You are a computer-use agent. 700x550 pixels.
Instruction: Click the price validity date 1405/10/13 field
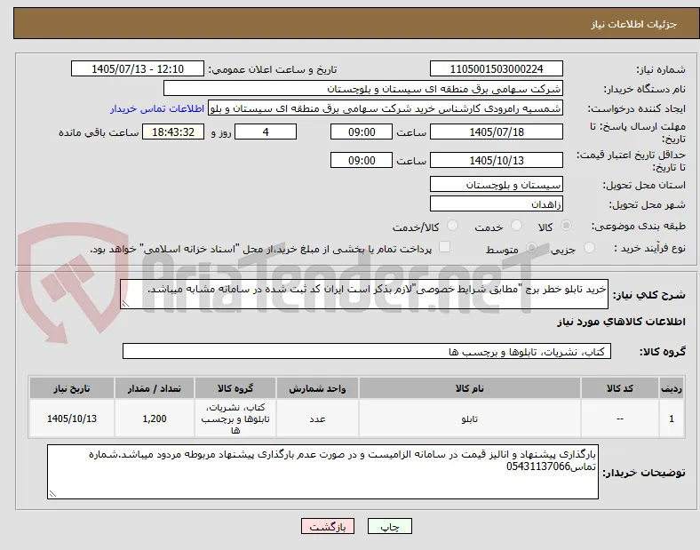click(x=496, y=160)
